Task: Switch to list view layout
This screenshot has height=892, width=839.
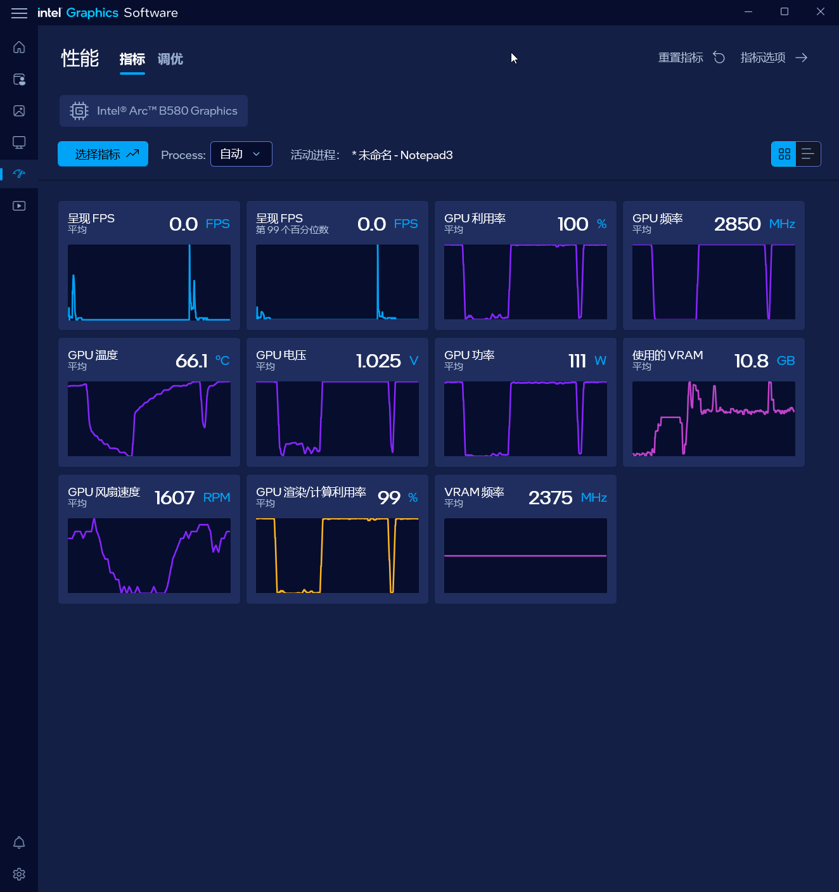Action: point(808,154)
